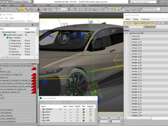This screenshot has height=126, width=168.
Task: Expand the studio layer
Action: click(41, 118)
